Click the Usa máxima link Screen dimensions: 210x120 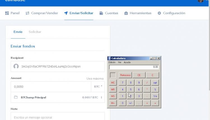pos(95,79)
